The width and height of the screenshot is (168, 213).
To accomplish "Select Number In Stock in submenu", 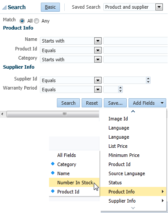I will (74, 183).
